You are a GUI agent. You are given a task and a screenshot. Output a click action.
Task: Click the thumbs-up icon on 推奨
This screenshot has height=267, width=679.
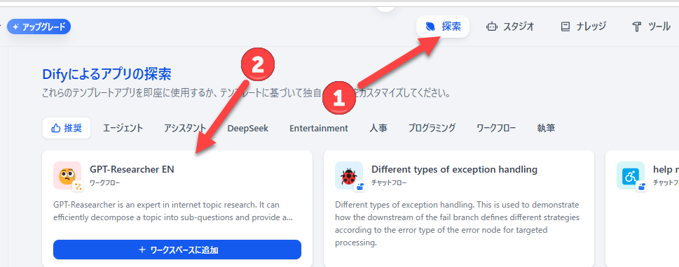coord(55,128)
